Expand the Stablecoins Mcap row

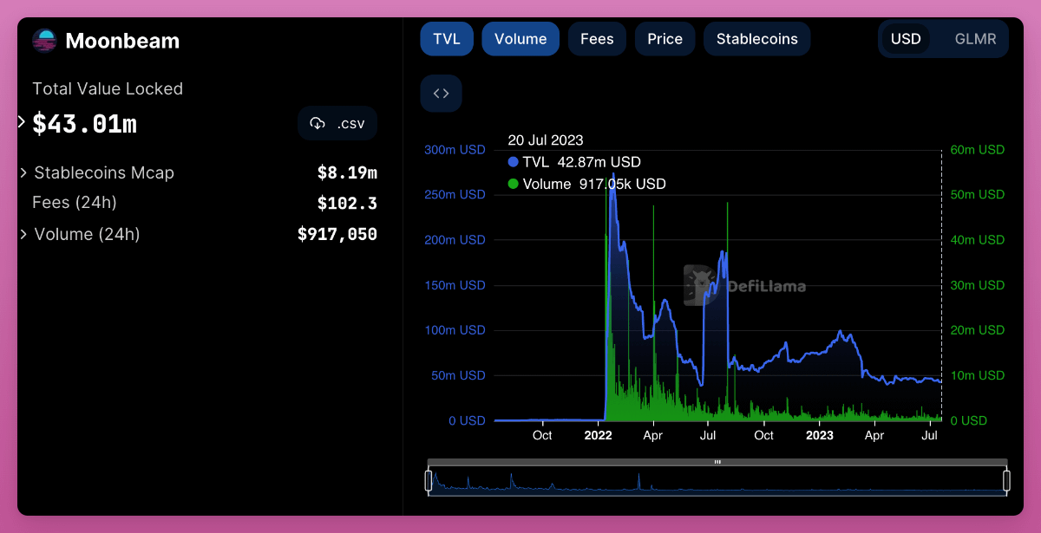tap(23, 172)
